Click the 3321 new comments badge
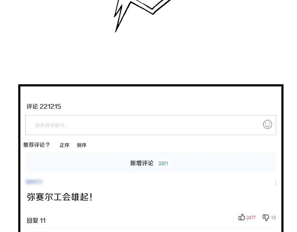Viewport: 297px width, 232px height. (163, 163)
